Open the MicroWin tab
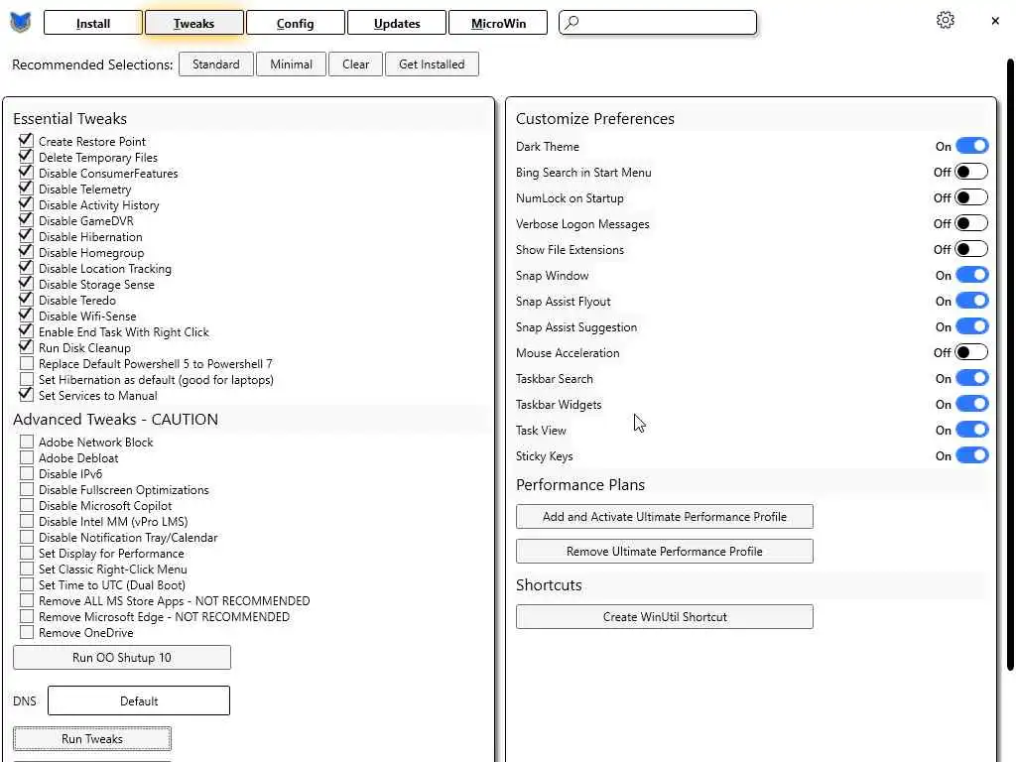 pos(498,24)
